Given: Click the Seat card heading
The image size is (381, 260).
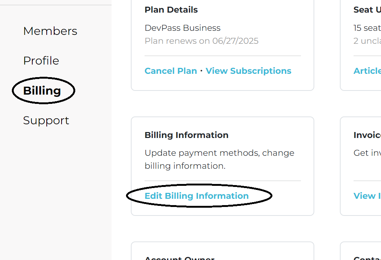Looking at the screenshot, I should [367, 10].
